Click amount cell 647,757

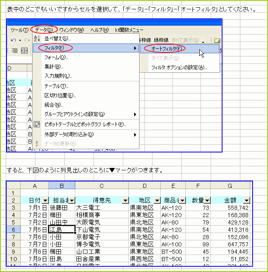[x=230, y=244]
